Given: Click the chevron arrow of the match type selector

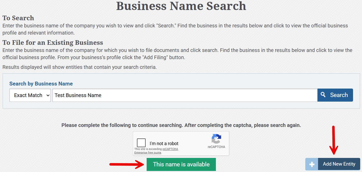Looking at the screenshot, I should pos(48,95).
